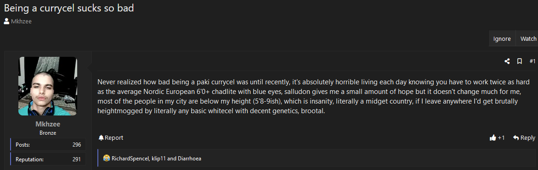View klip11's profile from reactions
Image resolution: width=538 pixels, height=170 pixels.
(x=158, y=159)
